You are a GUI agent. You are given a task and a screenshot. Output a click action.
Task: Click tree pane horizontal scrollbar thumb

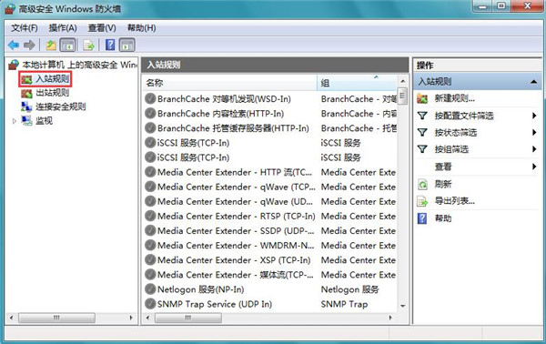[56, 318]
